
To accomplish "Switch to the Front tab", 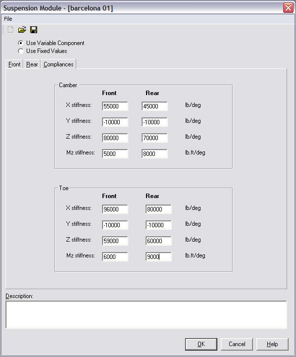I will 14,64.
